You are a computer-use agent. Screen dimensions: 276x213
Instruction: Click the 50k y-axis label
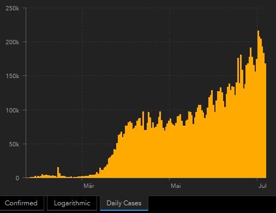coord(14,144)
